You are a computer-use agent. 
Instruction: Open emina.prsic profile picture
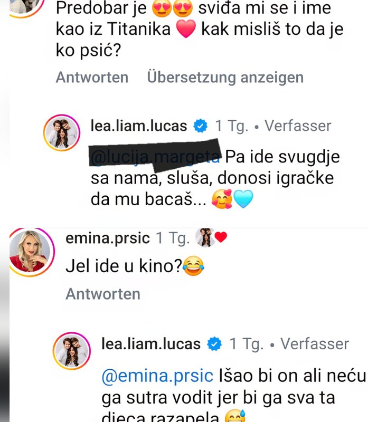pos(31,252)
